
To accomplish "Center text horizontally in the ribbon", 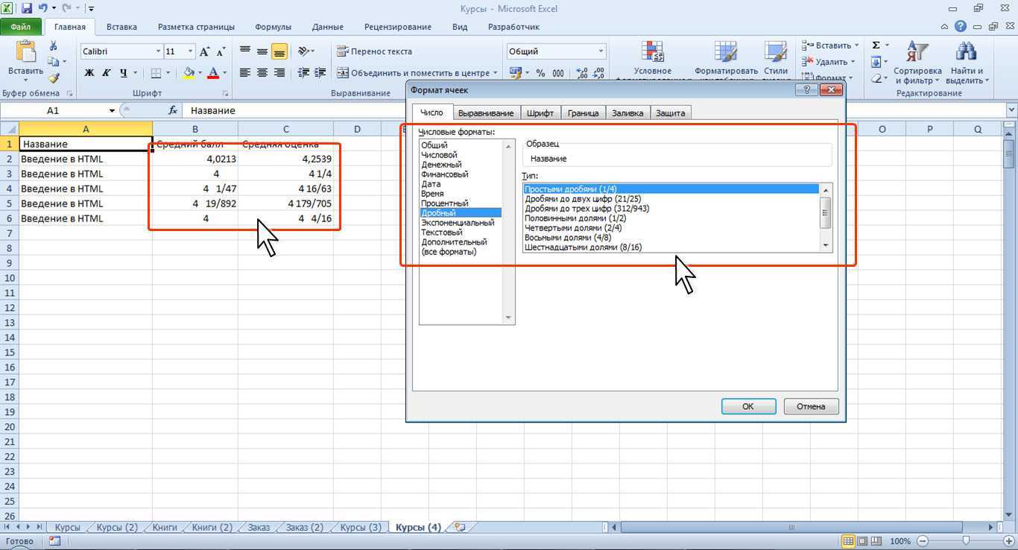I will (262, 73).
